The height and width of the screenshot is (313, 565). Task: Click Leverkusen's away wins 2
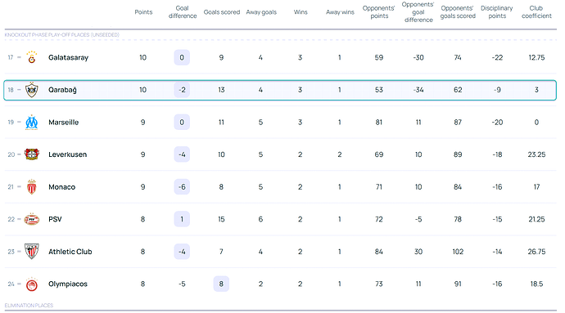340,154
